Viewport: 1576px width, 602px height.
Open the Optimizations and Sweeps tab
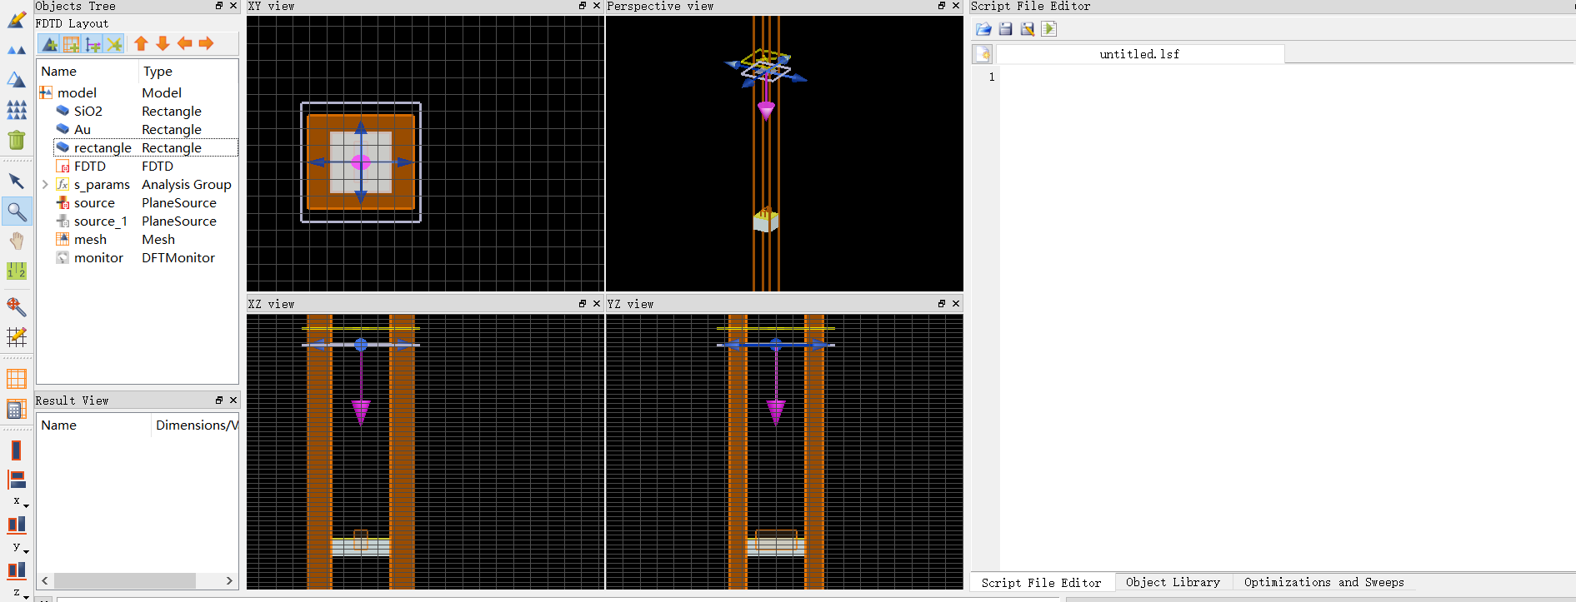1323,582
